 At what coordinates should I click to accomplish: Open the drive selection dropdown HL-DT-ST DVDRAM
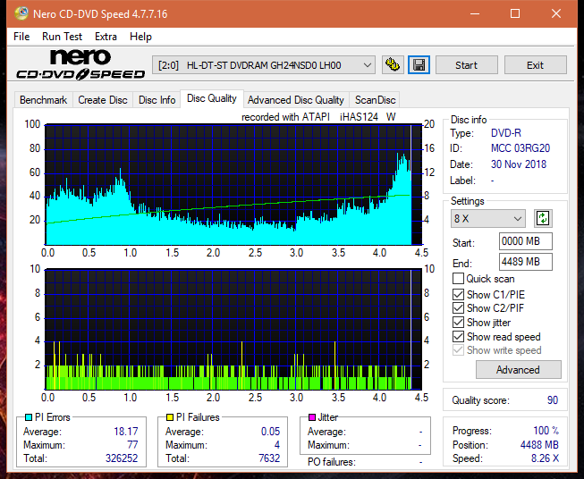(x=264, y=65)
